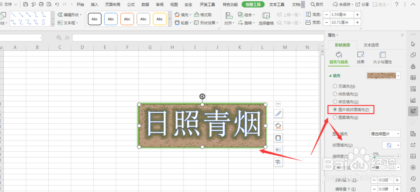Screen dimensions: 420x192
Task: Click the text art '字' floating icon
Action: [x=278, y=162]
